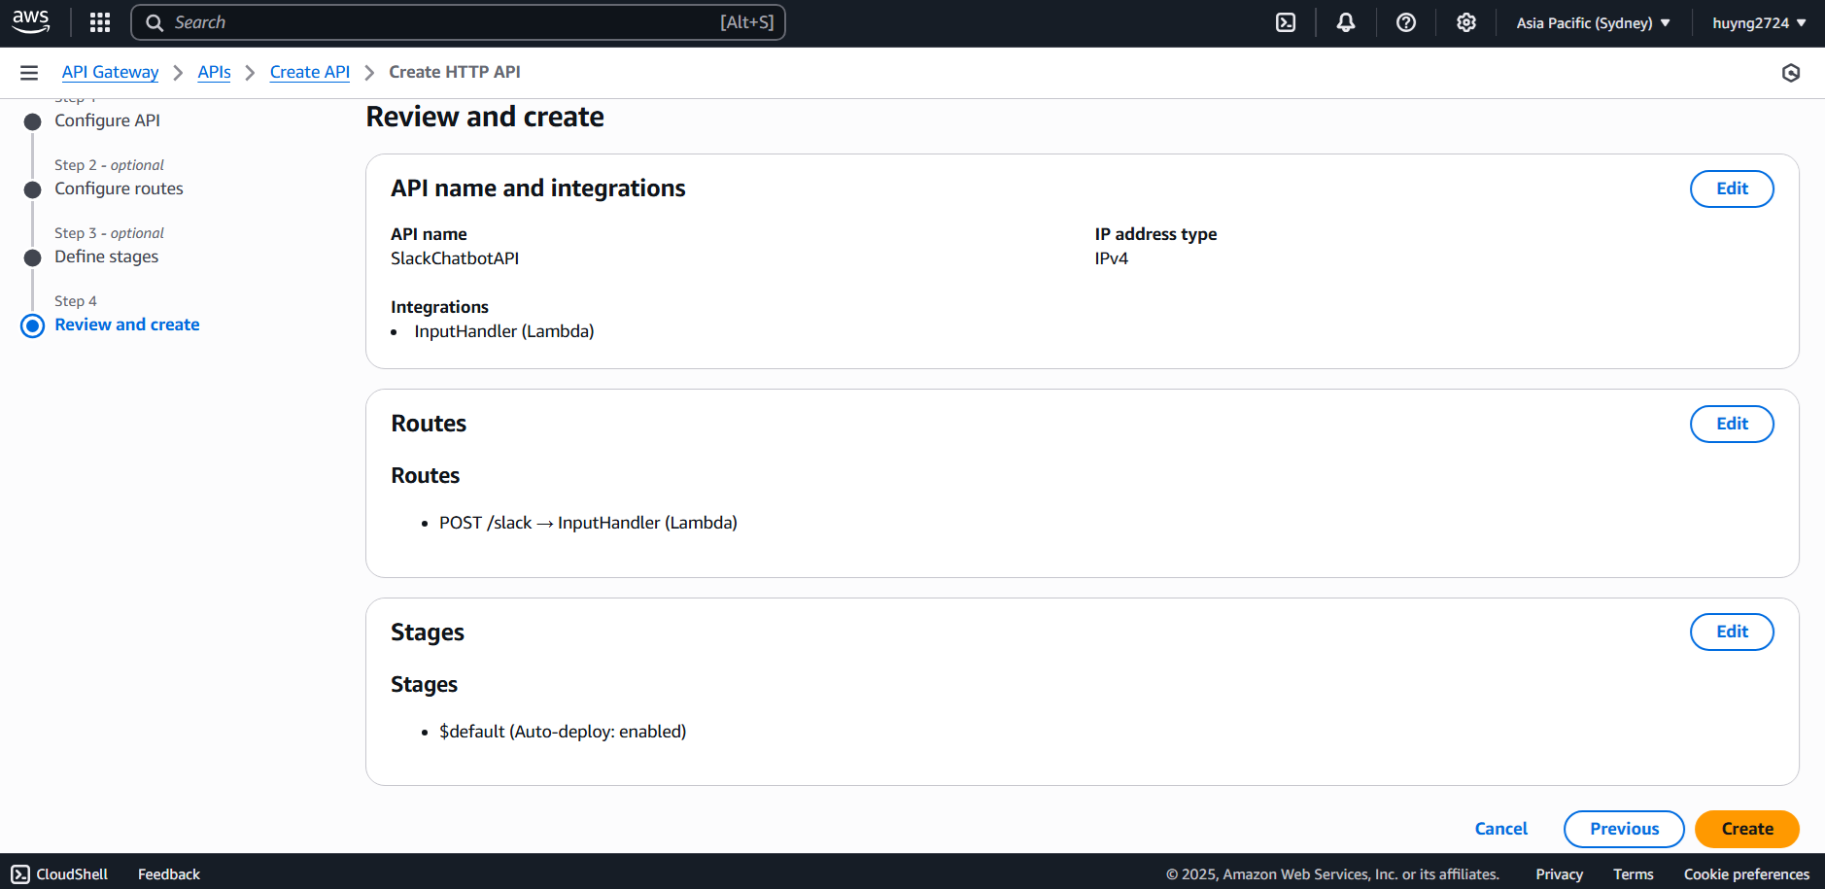Click the POST /slack route entry
The image size is (1825, 889).
point(588,523)
